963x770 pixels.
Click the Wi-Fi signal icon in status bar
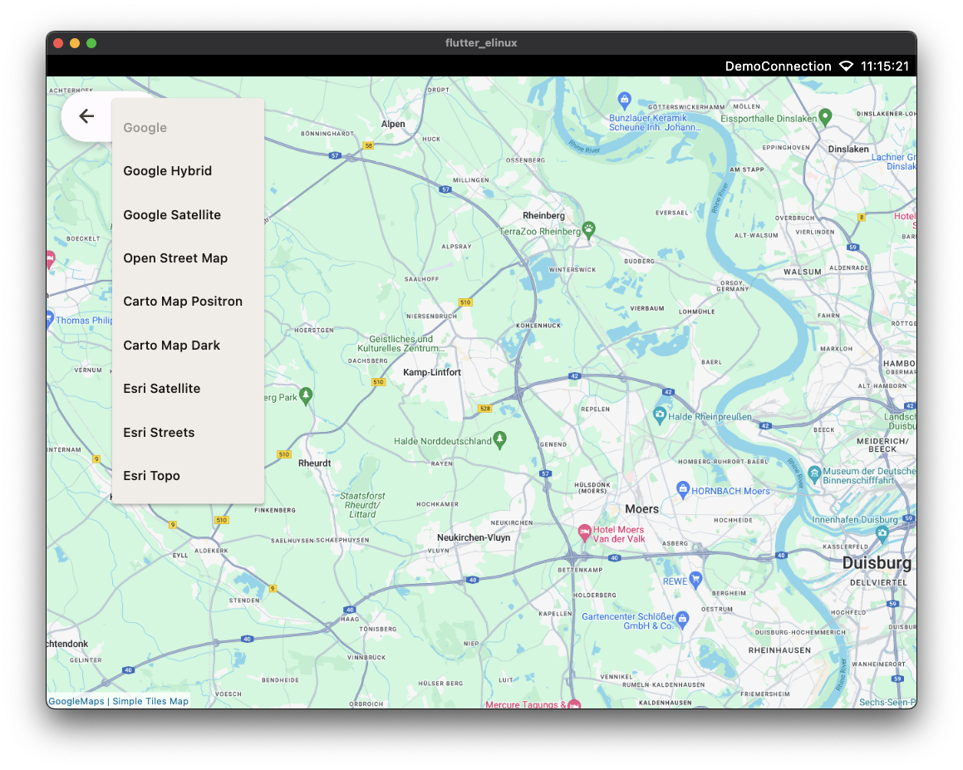[x=847, y=66]
